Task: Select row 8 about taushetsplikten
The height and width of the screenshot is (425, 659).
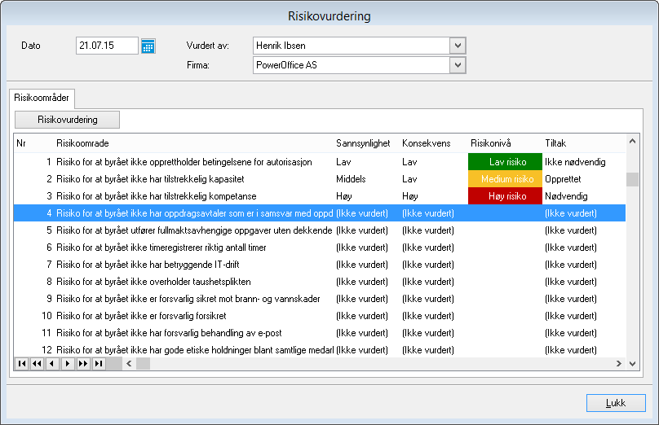Action: (x=320, y=282)
